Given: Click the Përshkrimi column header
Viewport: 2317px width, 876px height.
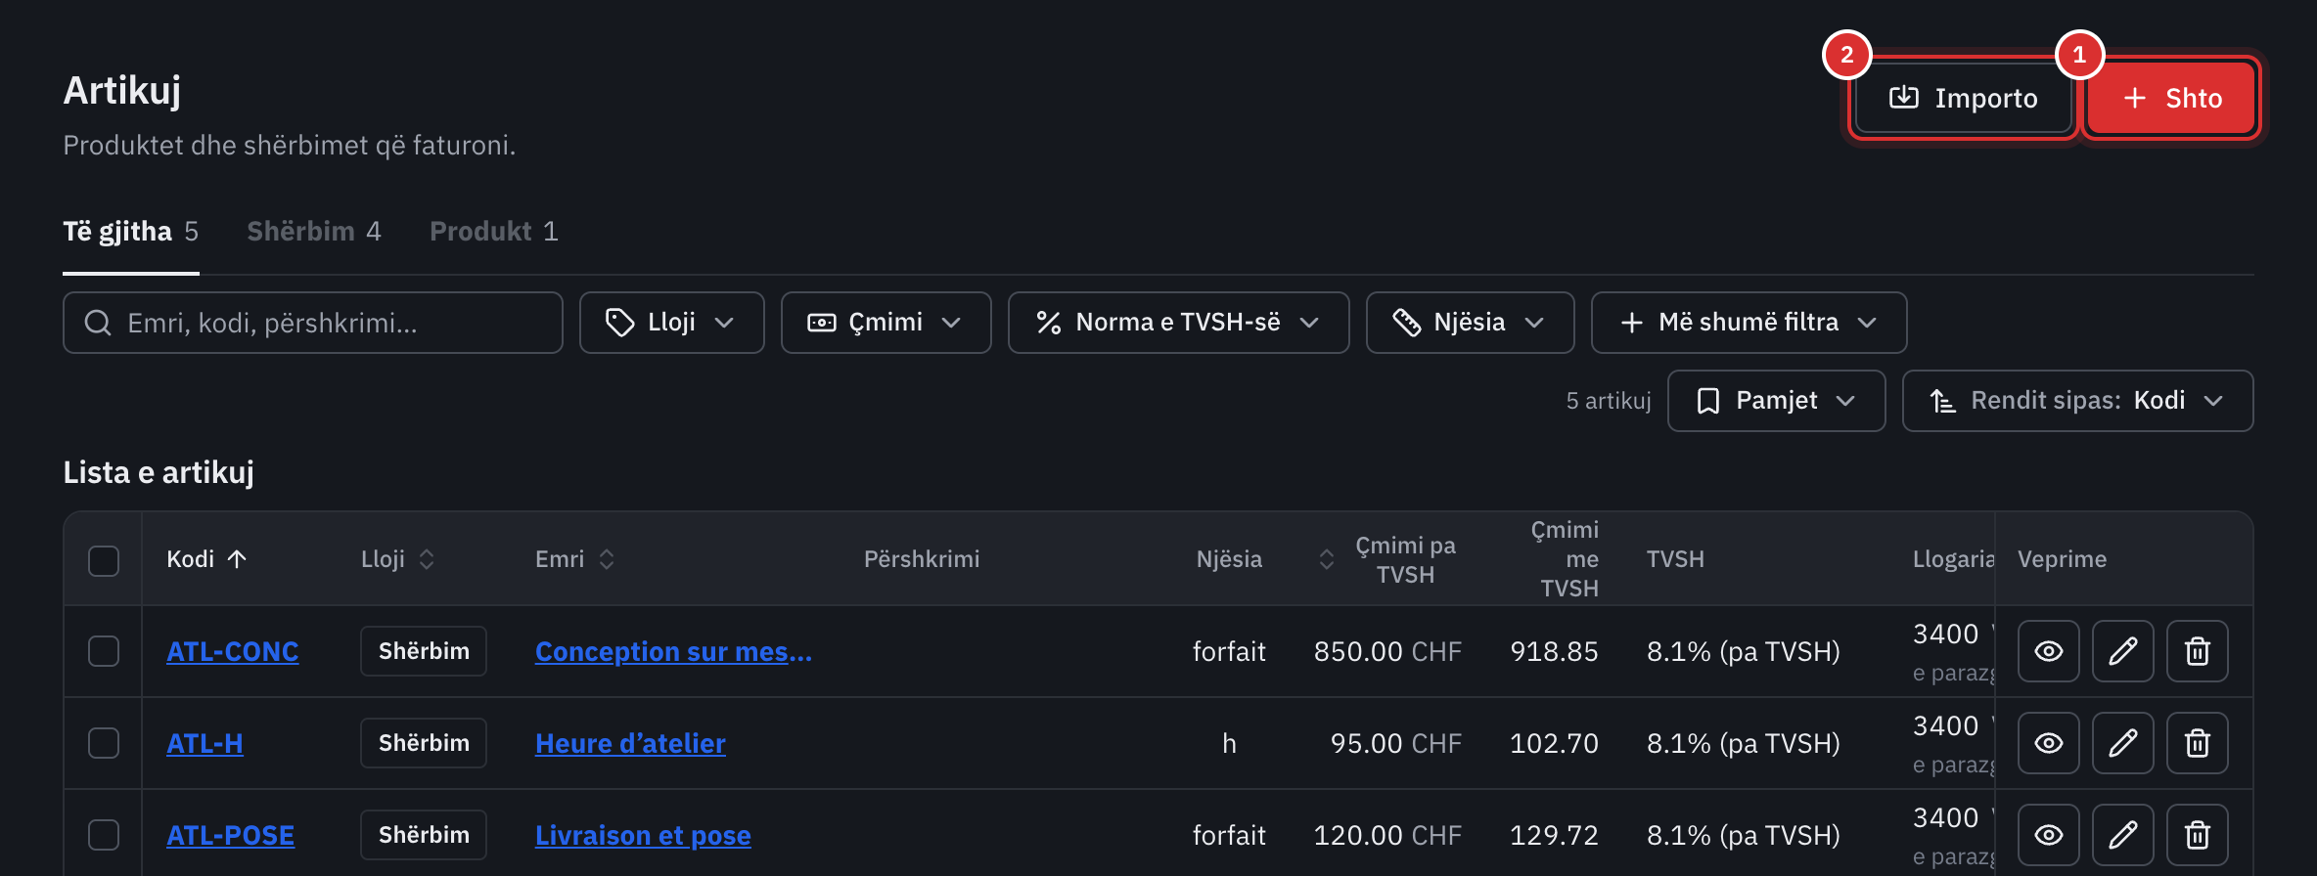Looking at the screenshot, I should (x=922, y=559).
